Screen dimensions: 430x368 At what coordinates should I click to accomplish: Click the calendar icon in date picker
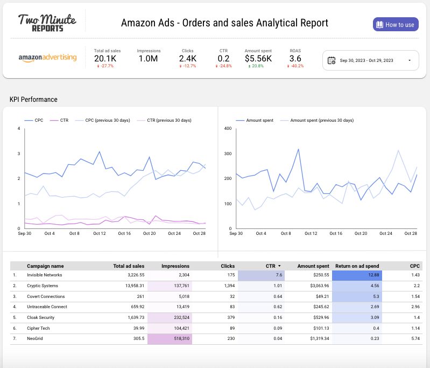click(332, 60)
